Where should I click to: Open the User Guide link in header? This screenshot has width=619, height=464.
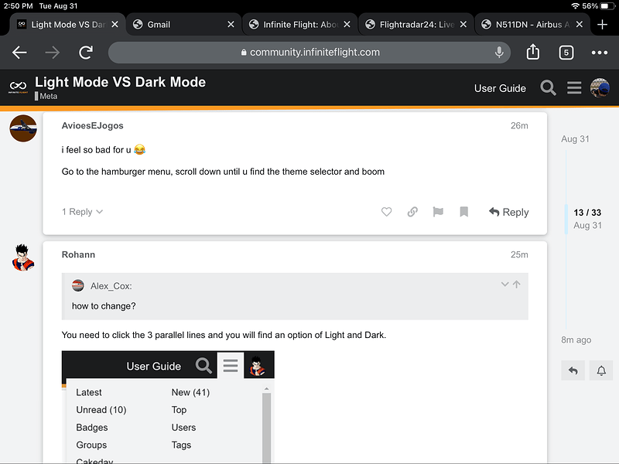pyautogui.click(x=500, y=88)
